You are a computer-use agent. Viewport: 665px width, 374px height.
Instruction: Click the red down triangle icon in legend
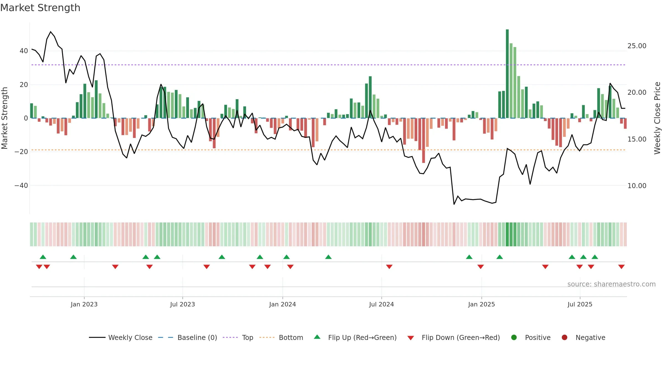coord(411,338)
